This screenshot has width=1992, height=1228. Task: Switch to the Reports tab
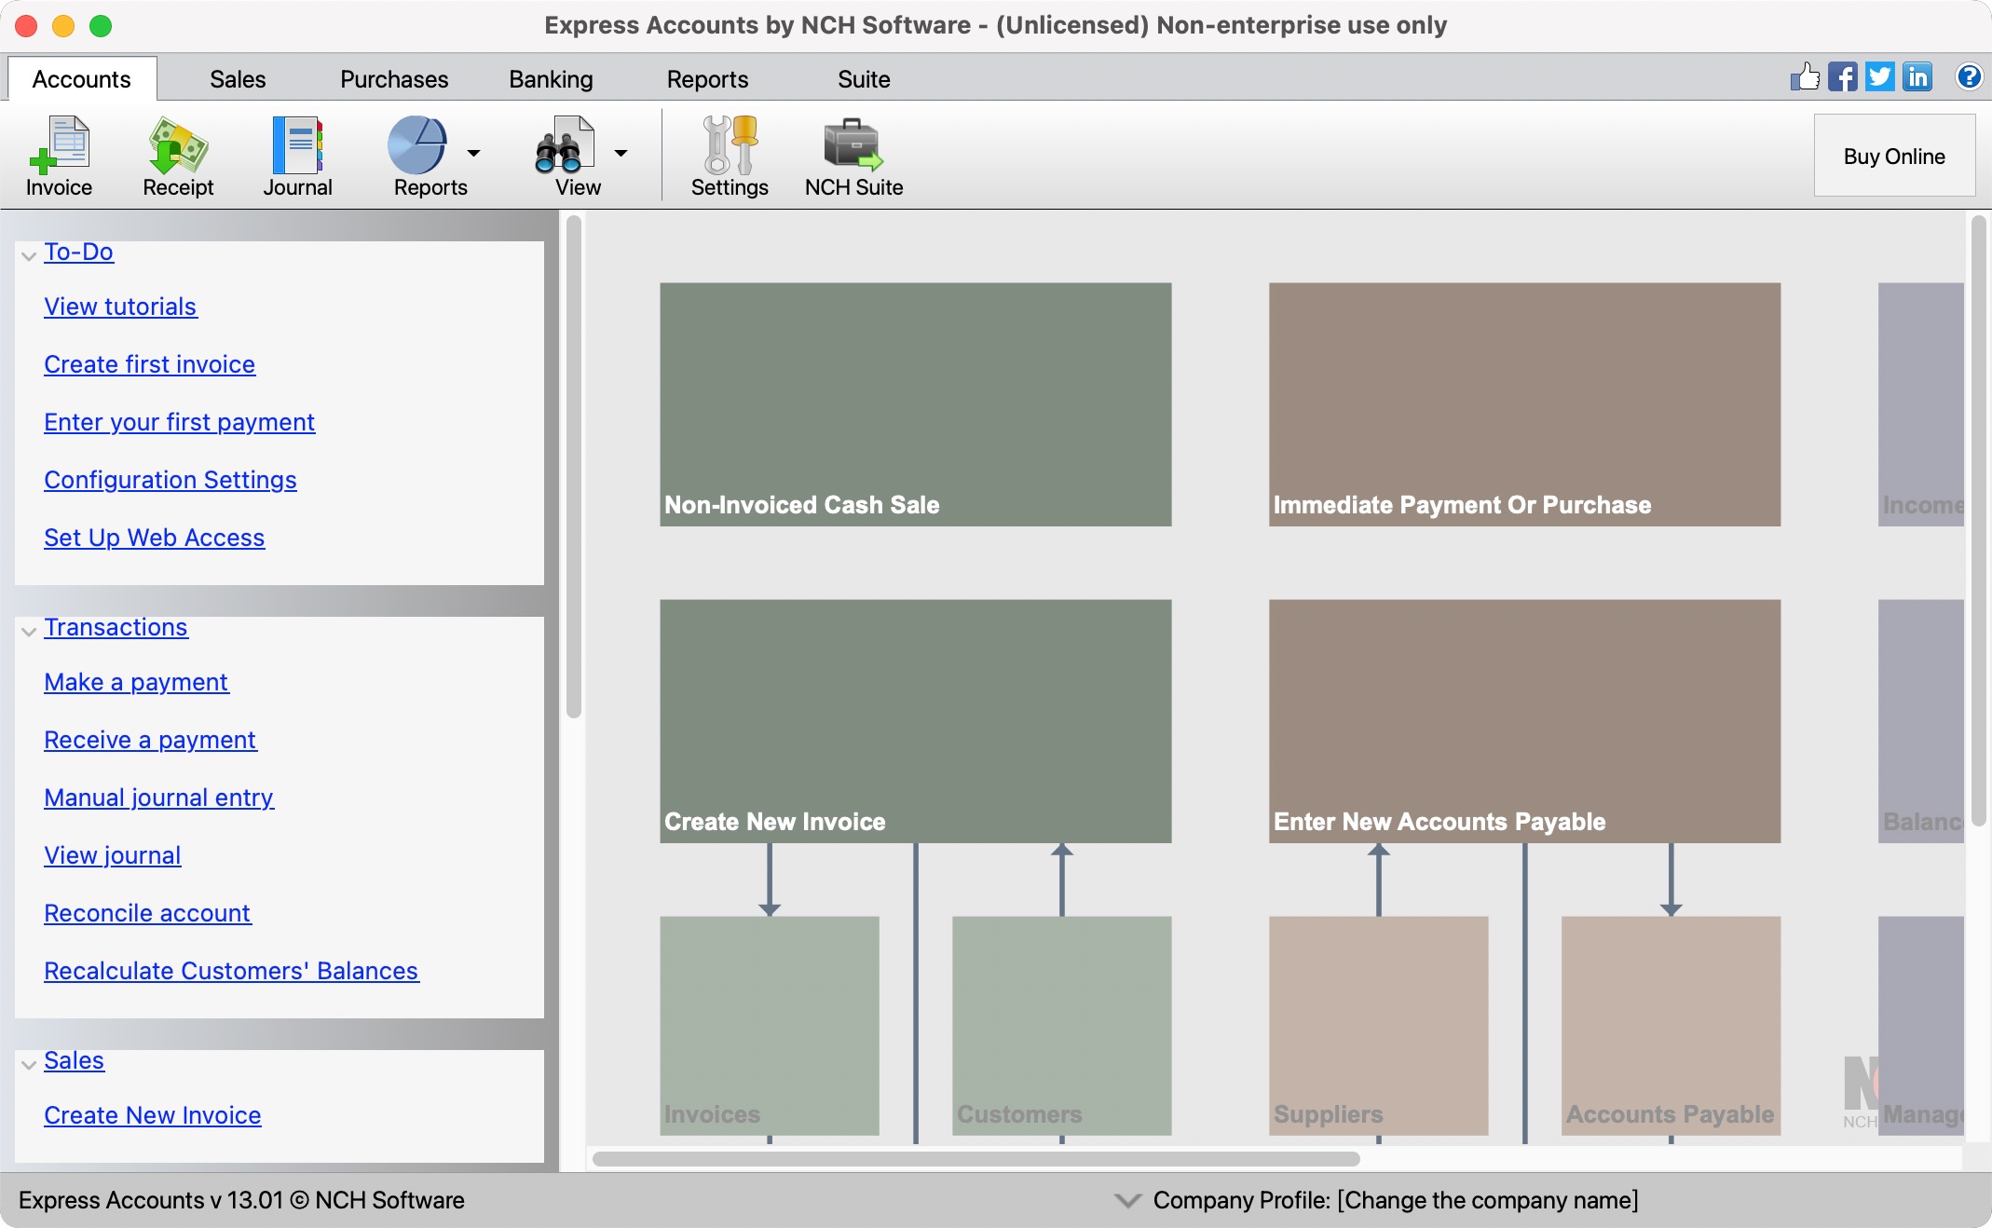707,79
